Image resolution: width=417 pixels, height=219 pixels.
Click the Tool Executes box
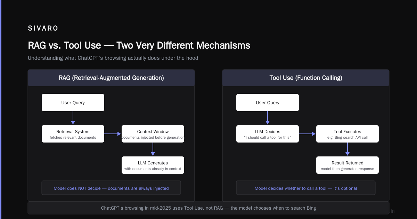(347, 134)
